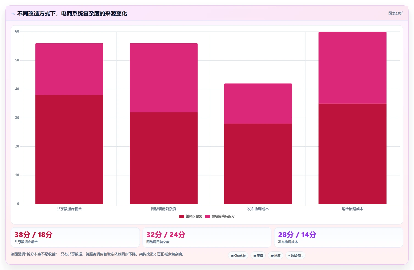Click dark red bar segment for 共享数据库耦合

point(69,149)
